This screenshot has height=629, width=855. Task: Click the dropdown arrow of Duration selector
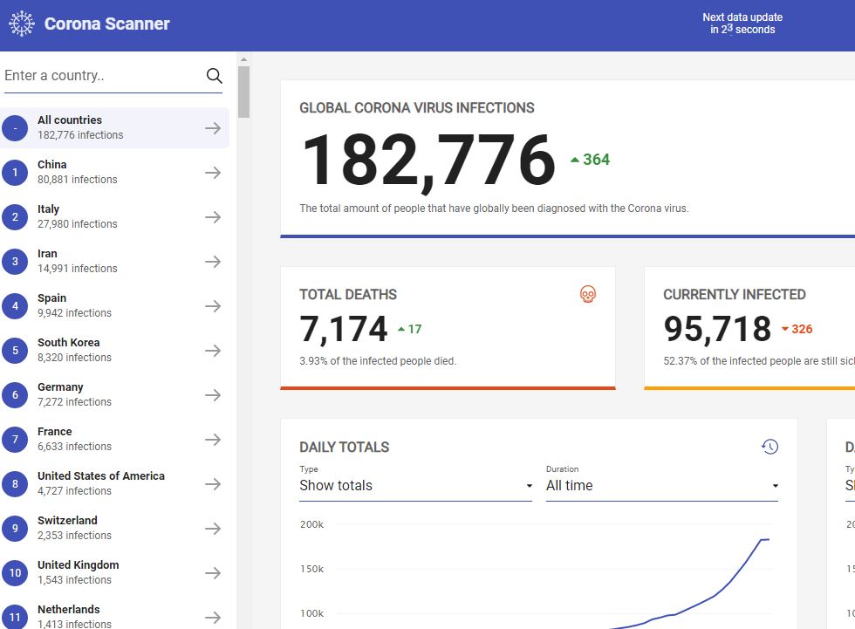coord(775,487)
